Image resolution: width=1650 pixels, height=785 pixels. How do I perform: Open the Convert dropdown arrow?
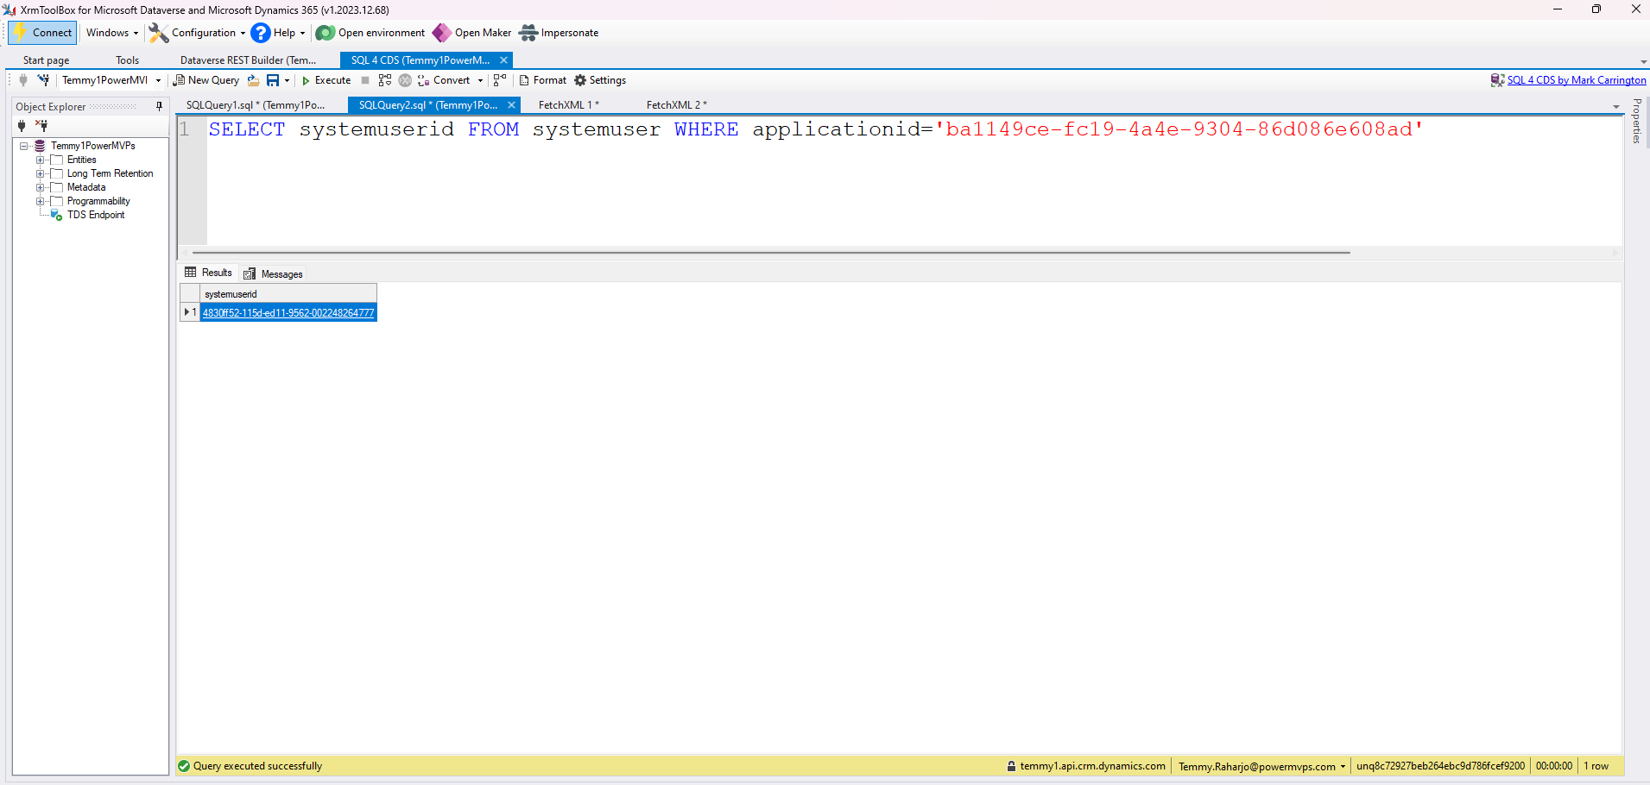pyautogui.click(x=480, y=80)
